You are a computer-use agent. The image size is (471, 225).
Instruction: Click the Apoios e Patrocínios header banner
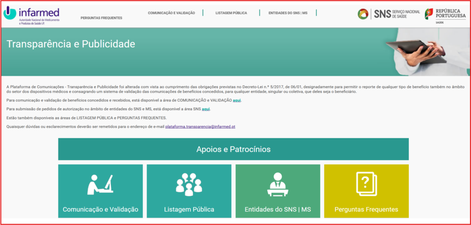[x=233, y=149]
